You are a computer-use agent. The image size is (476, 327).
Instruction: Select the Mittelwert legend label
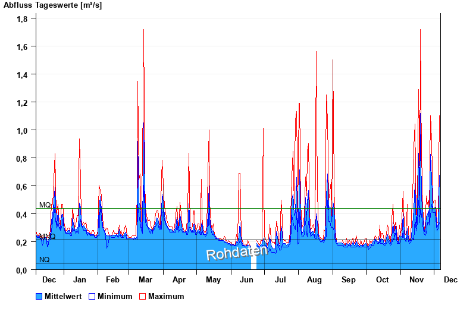point(62,296)
